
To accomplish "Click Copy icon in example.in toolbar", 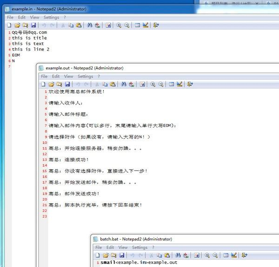I will [71, 25].
